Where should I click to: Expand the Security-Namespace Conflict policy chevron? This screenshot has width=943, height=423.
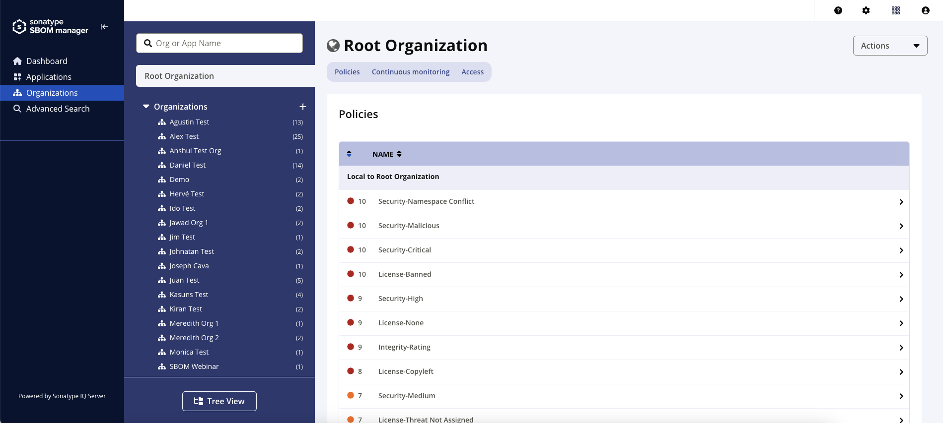coord(901,202)
